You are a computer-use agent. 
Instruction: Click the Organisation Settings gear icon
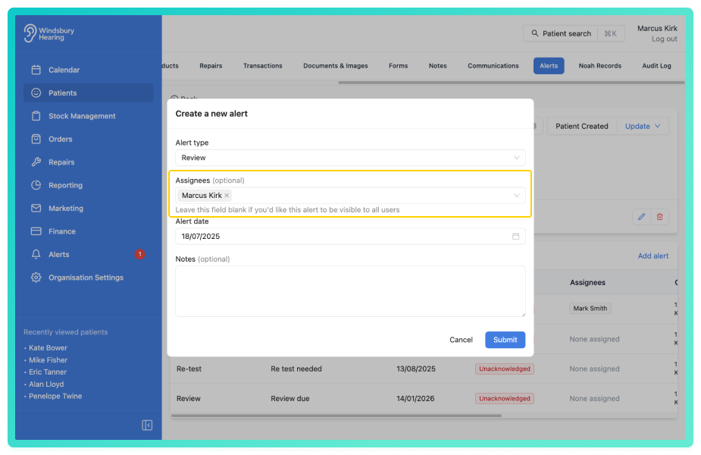[x=36, y=278]
